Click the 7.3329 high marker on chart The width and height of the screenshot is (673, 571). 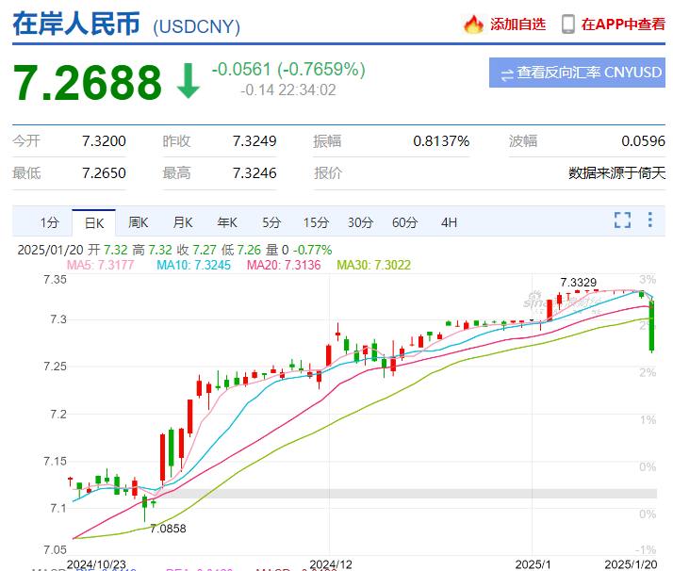579,283
